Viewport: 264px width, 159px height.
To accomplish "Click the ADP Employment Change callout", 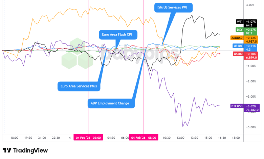I will 110,103.
